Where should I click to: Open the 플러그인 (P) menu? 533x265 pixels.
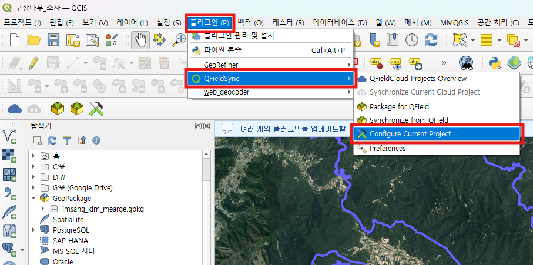click(209, 23)
